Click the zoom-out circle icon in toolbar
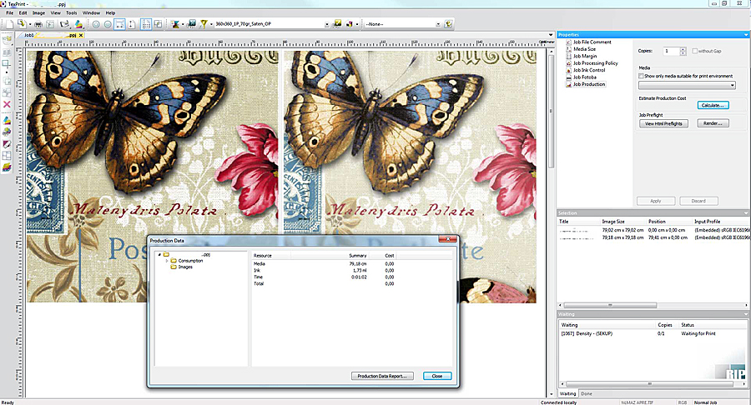 point(108,24)
